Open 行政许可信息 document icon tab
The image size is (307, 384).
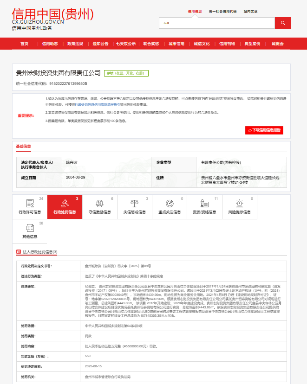pyautogui.click(x=30, y=207)
